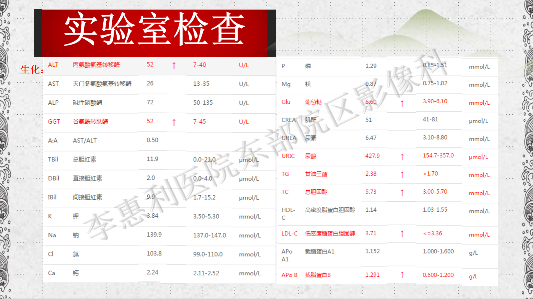Click the Ca value 2.24
This screenshot has height=299, width=533.
(x=153, y=272)
